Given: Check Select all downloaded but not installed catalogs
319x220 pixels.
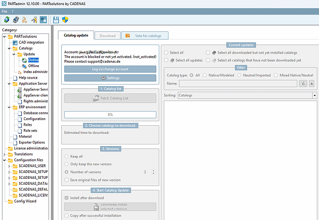Looking at the screenshot, I should pyautogui.click(x=208, y=53).
